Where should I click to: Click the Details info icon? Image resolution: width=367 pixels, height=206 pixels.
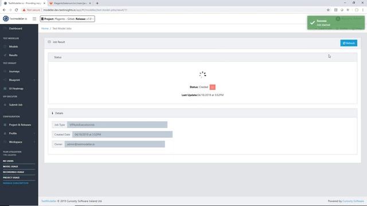click(x=52, y=113)
